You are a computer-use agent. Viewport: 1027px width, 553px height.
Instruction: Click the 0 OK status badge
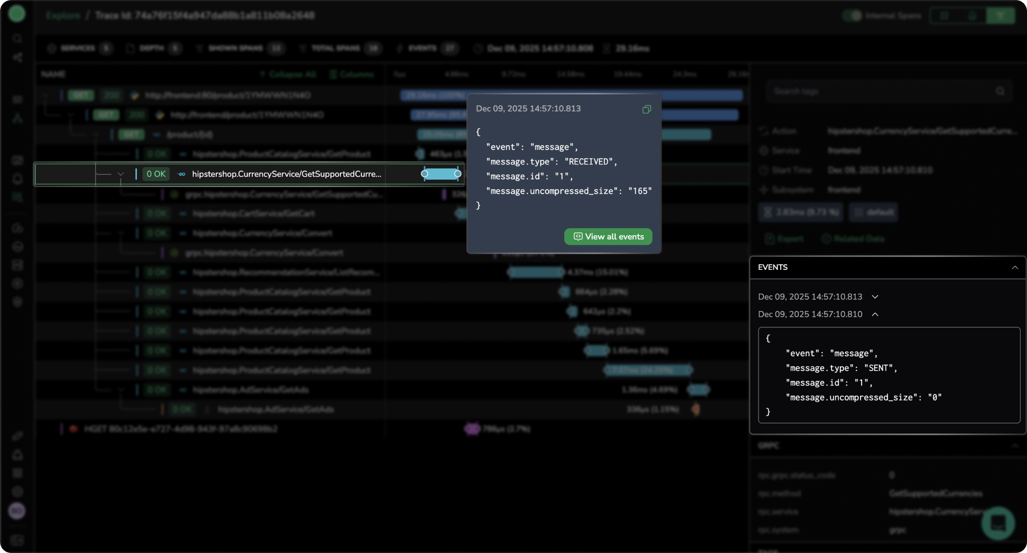point(156,174)
